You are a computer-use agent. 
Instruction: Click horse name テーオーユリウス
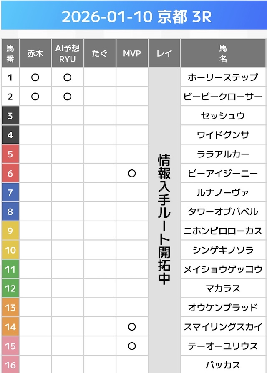(x=223, y=346)
